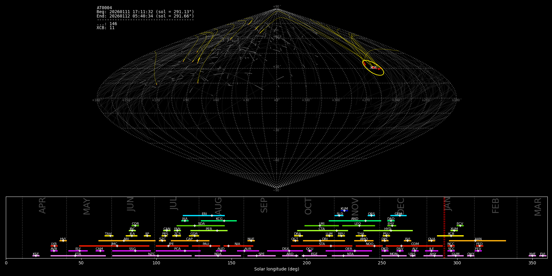Screen dimensions: 552x276
Task: Select the MAR month label
Action: click(538, 207)
